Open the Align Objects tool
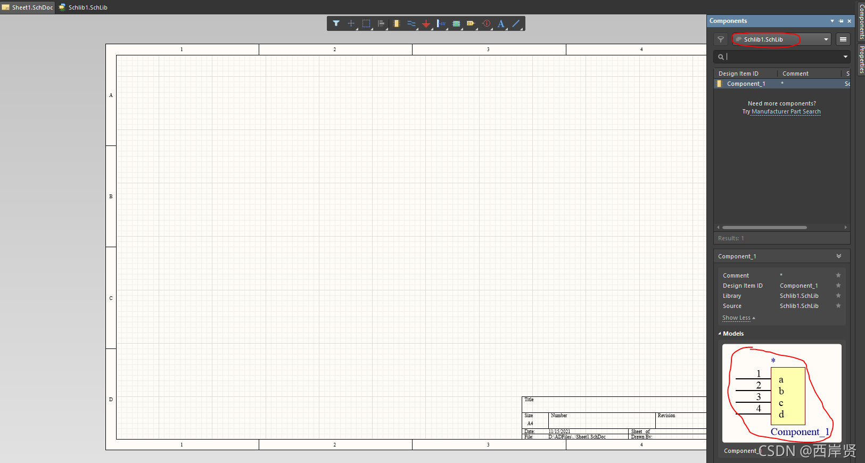This screenshot has height=463, width=865. (x=381, y=23)
